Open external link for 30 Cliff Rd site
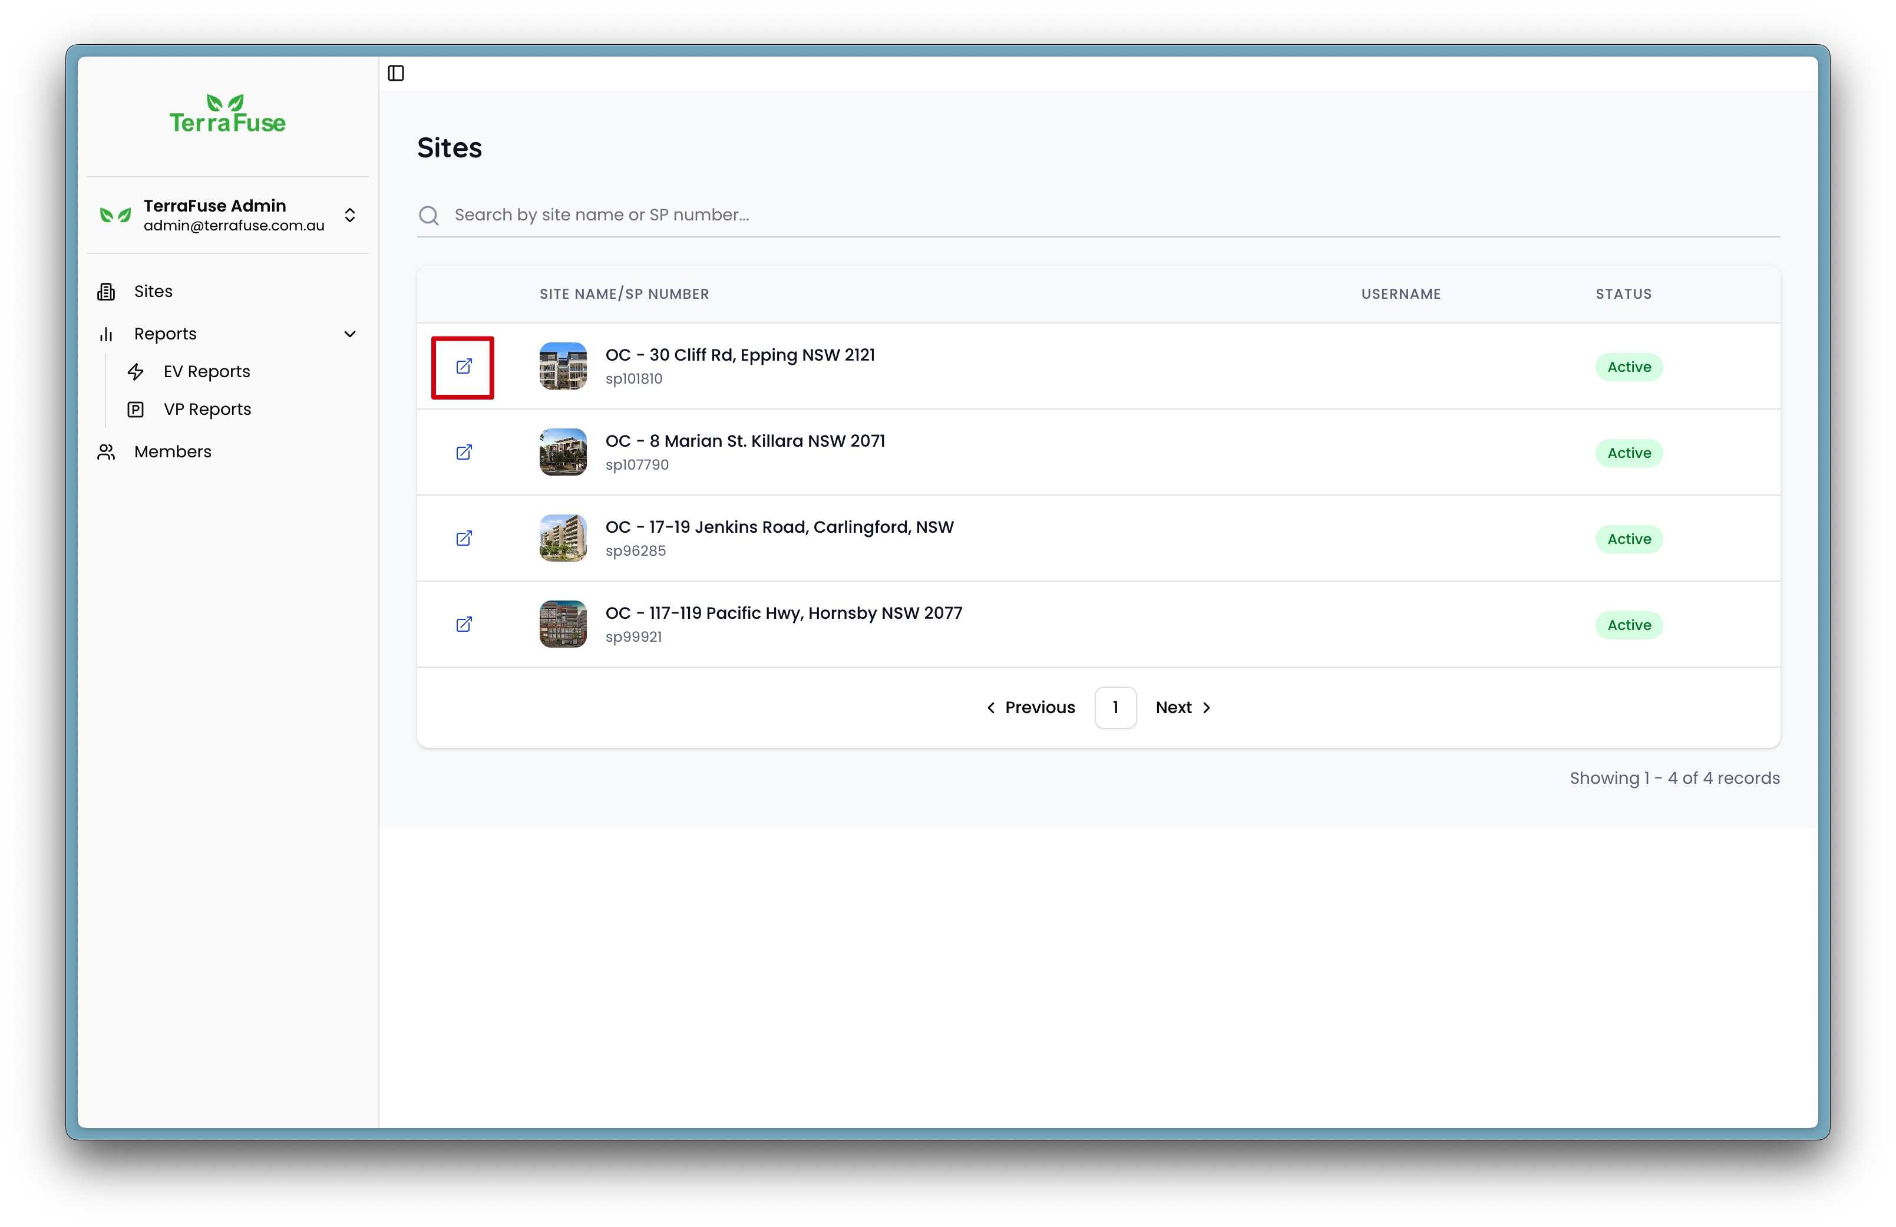The image size is (1896, 1227). click(x=464, y=367)
